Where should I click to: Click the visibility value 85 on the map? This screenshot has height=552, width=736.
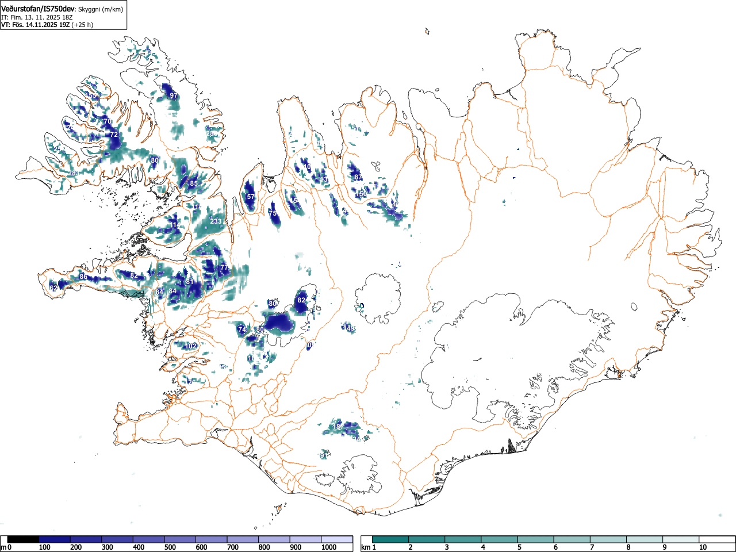pos(194,184)
